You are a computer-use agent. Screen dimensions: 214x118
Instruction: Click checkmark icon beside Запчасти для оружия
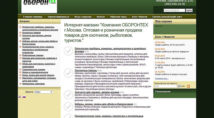[68, 94]
